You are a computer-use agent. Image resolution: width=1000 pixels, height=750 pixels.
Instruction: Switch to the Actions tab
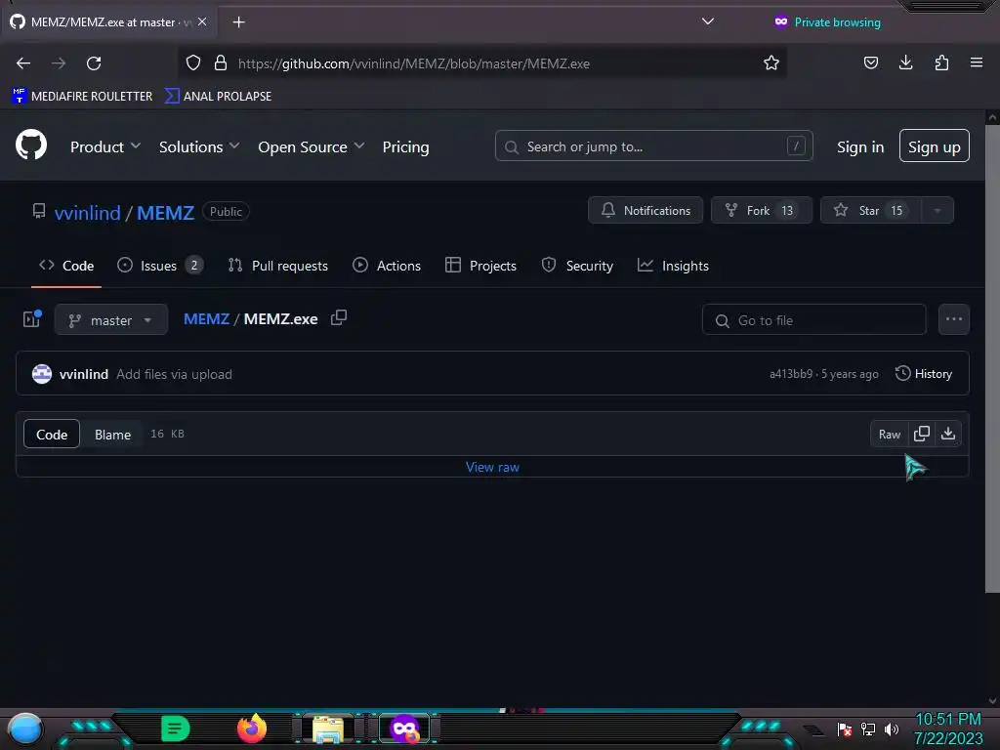(x=387, y=266)
